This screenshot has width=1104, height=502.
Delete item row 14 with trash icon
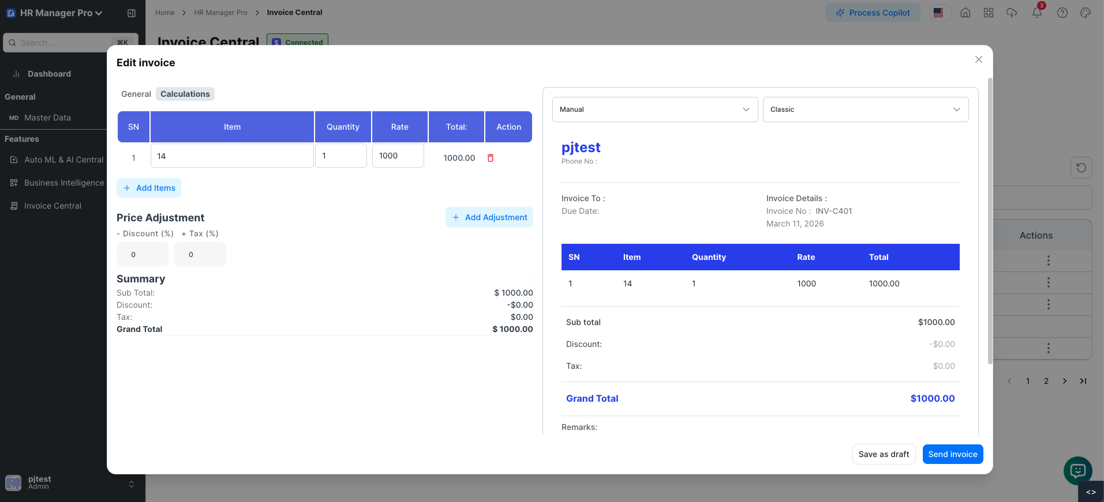point(491,158)
